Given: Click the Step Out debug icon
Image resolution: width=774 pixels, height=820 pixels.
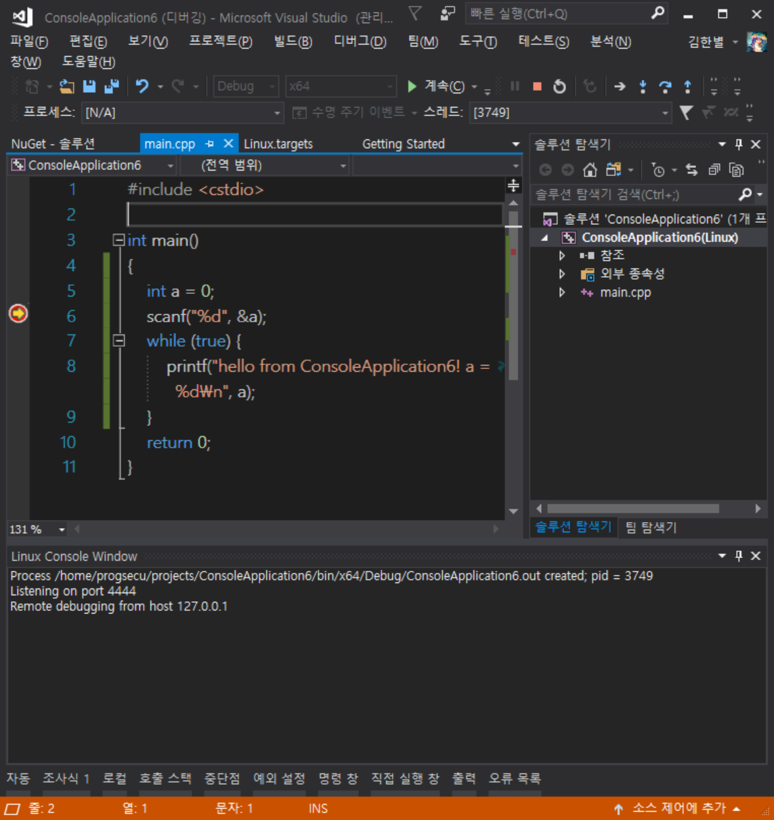Looking at the screenshot, I should (687, 86).
